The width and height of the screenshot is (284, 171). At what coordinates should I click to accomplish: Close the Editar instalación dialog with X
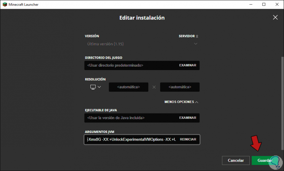(275, 18)
